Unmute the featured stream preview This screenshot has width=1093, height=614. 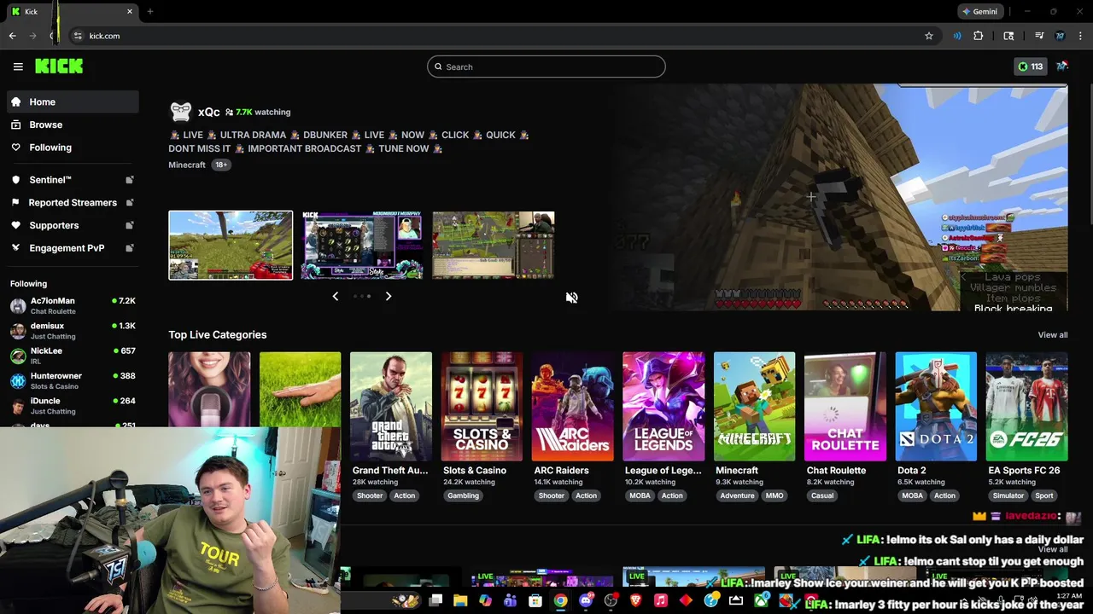pyautogui.click(x=571, y=298)
